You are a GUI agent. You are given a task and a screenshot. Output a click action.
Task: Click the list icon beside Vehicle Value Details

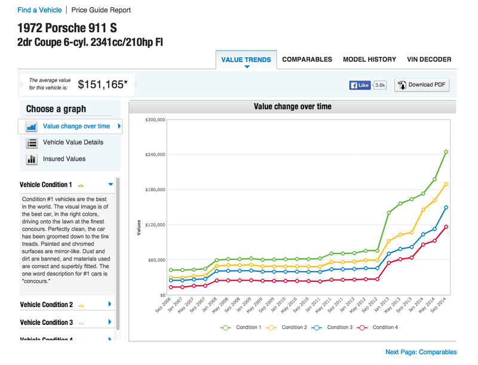pyautogui.click(x=32, y=143)
